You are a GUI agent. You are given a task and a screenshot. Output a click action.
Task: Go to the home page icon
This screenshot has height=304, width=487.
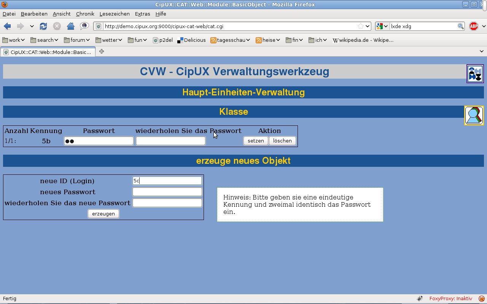[x=70, y=26]
